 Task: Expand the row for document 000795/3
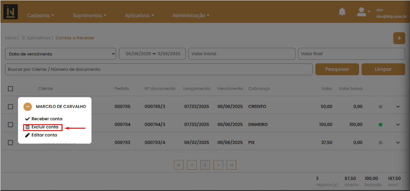tap(398, 107)
